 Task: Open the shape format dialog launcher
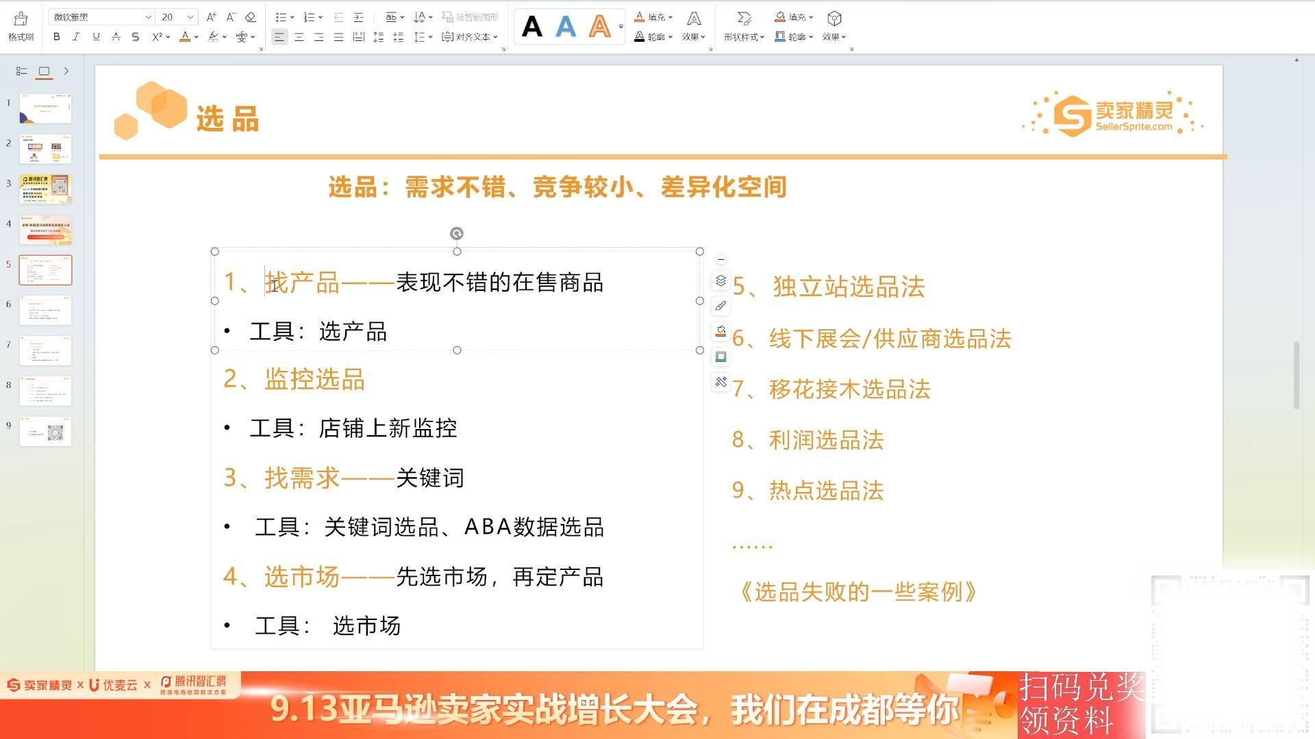[851, 49]
